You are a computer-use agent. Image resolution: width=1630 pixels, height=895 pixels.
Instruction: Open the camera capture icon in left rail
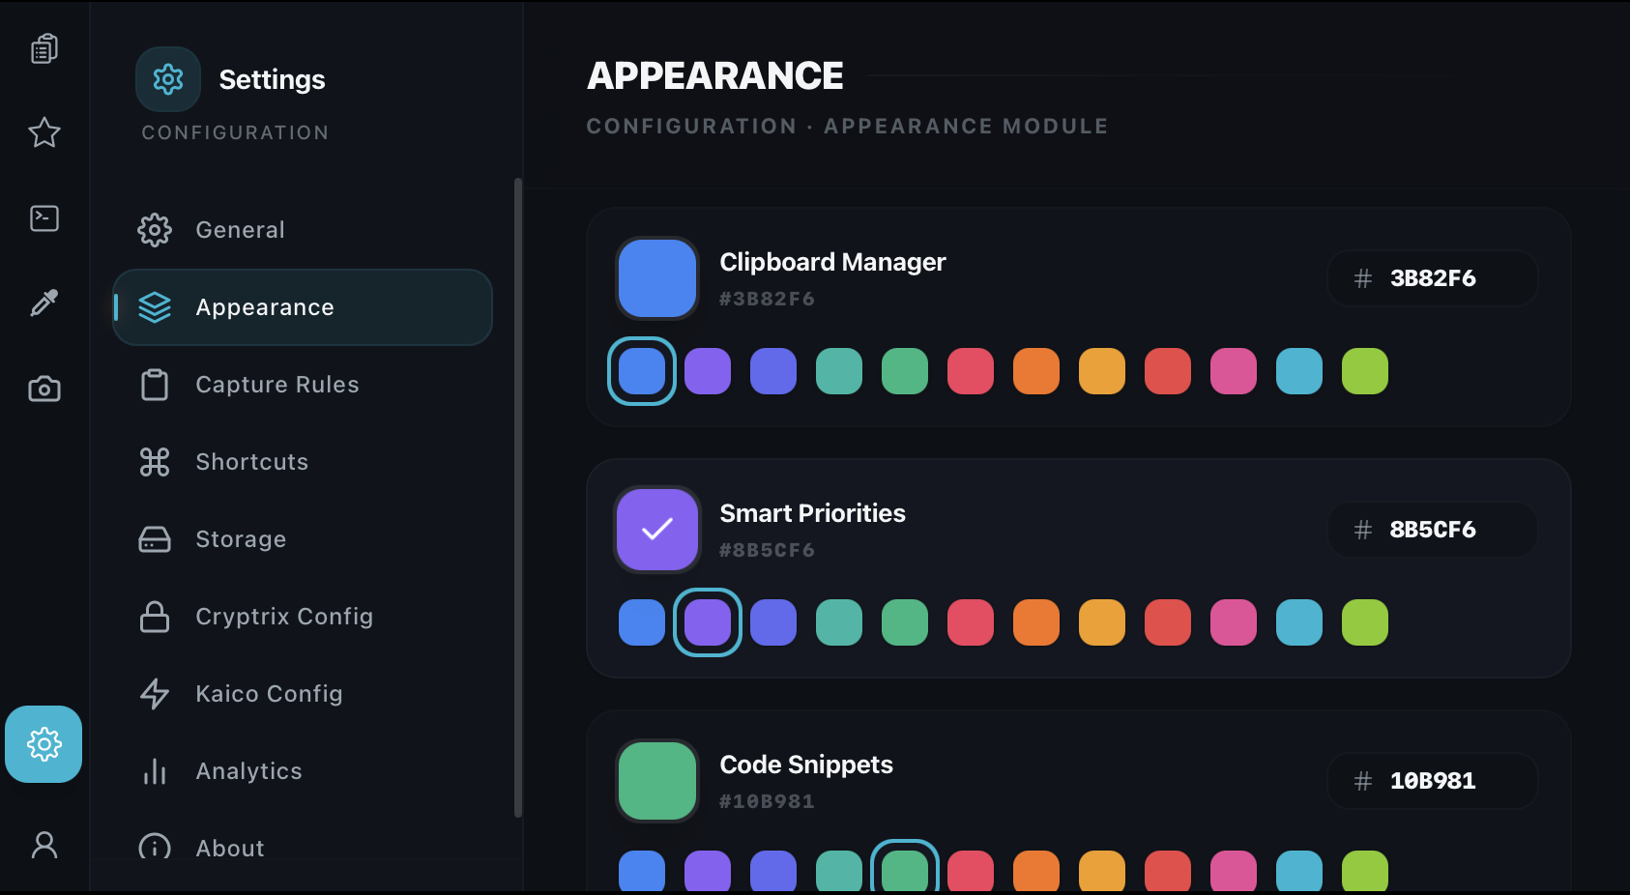[44, 389]
